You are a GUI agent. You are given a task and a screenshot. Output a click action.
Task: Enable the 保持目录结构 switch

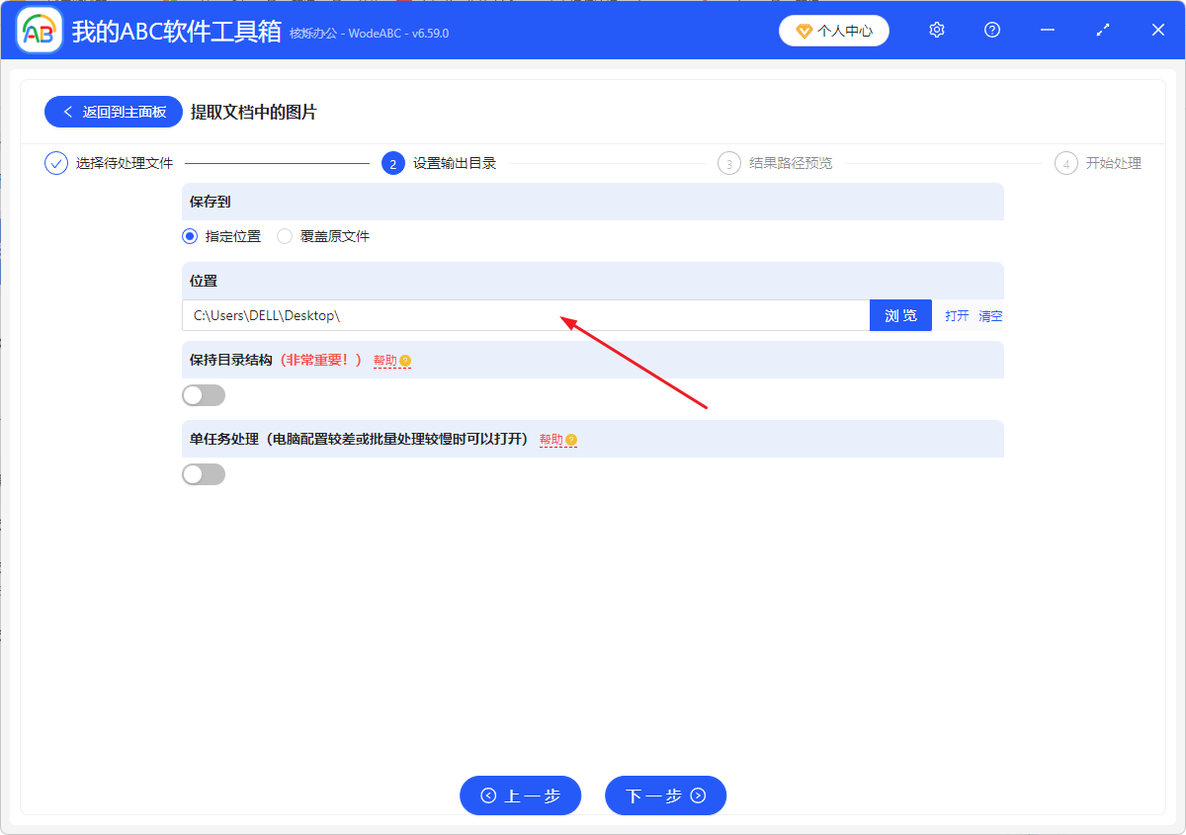click(203, 394)
